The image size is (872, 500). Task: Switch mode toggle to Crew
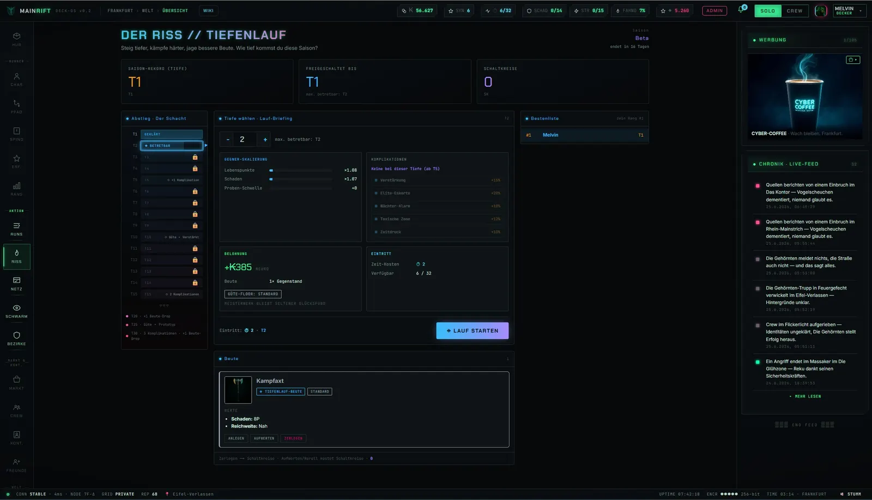pyautogui.click(x=794, y=11)
